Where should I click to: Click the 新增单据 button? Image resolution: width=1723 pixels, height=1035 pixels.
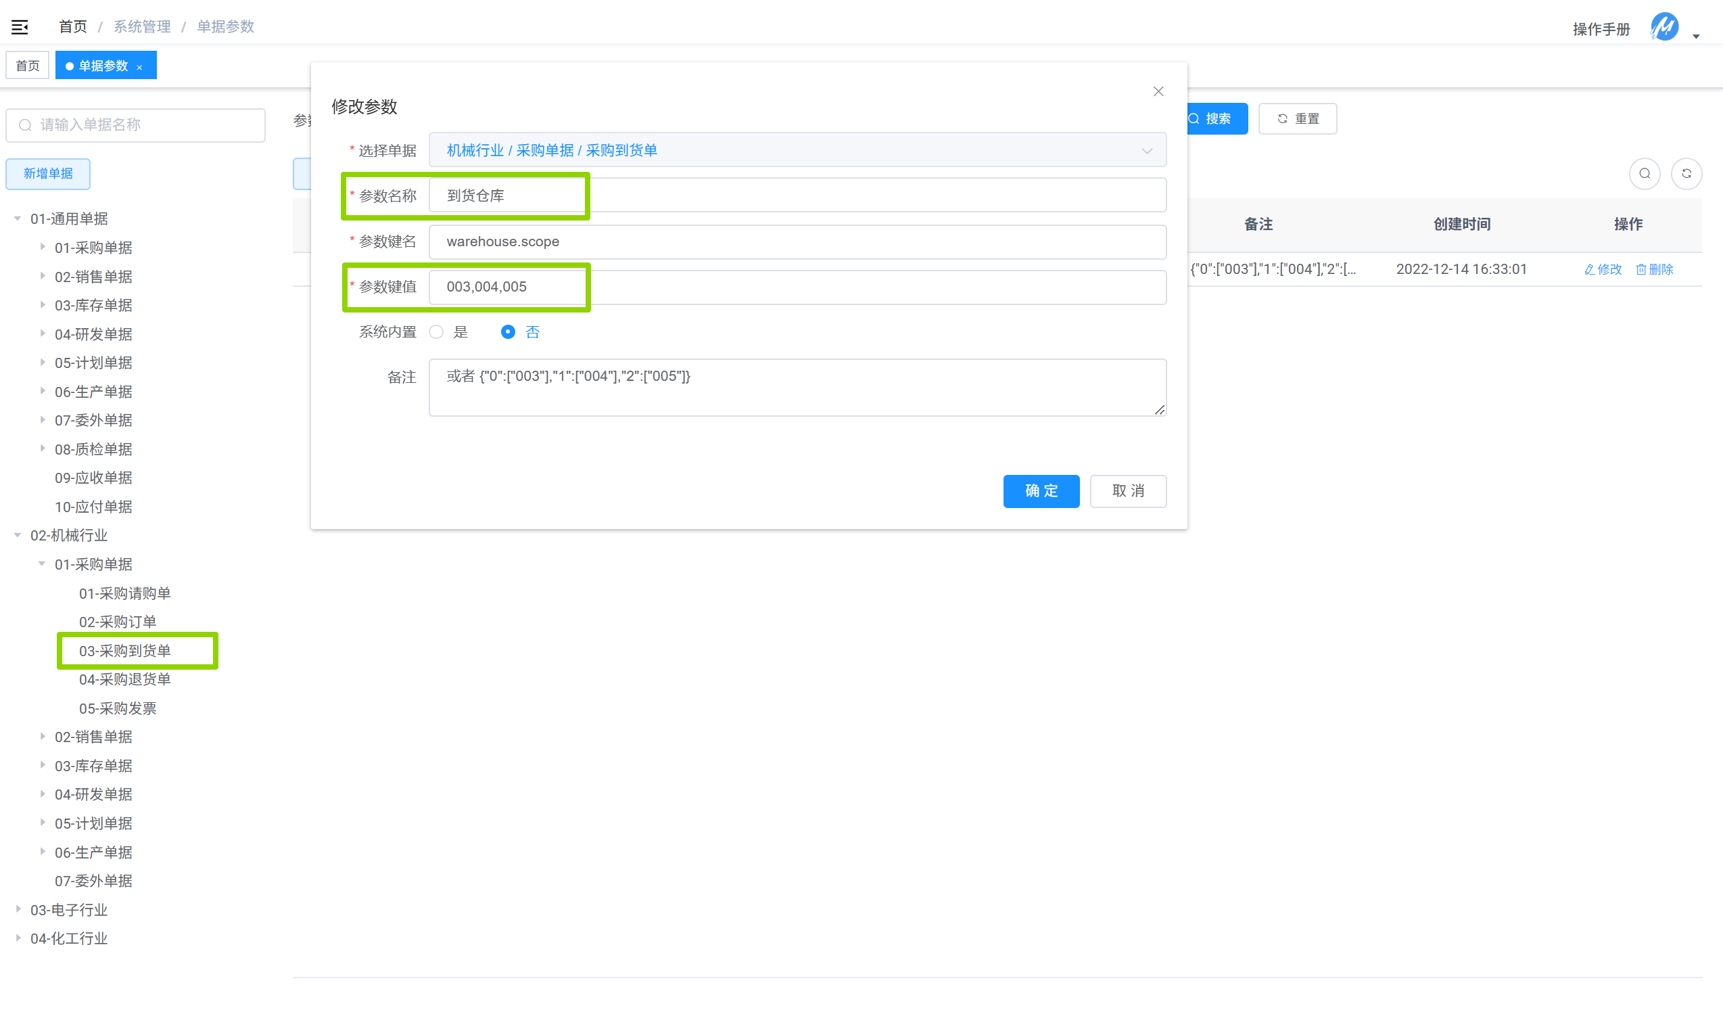[x=48, y=174]
